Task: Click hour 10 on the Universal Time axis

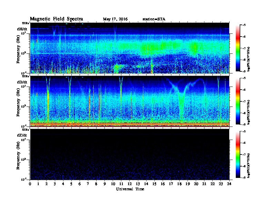Action: pyautogui.click(x=113, y=184)
